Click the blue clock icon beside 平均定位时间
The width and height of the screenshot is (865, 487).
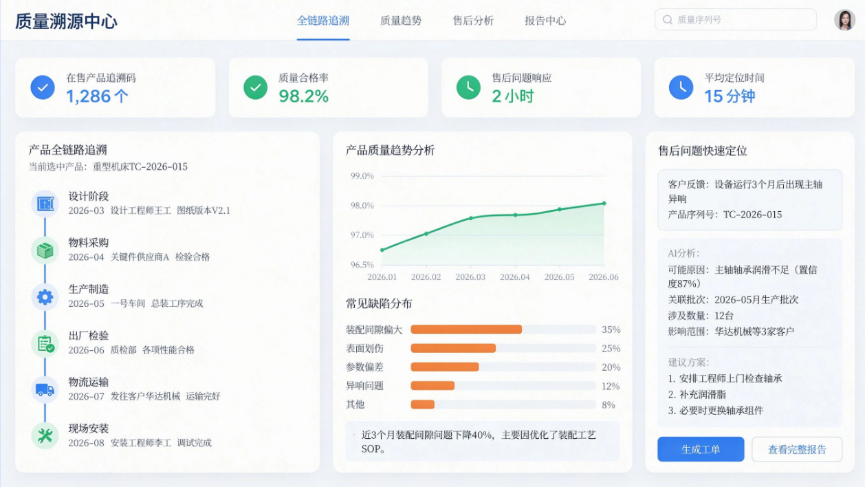coord(681,87)
